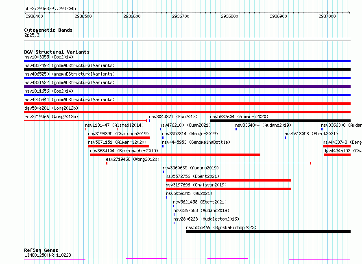This screenshot has height=264, width=362.
Task: Open nsv3364004 (Audano2019) label
Action: click(263, 125)
